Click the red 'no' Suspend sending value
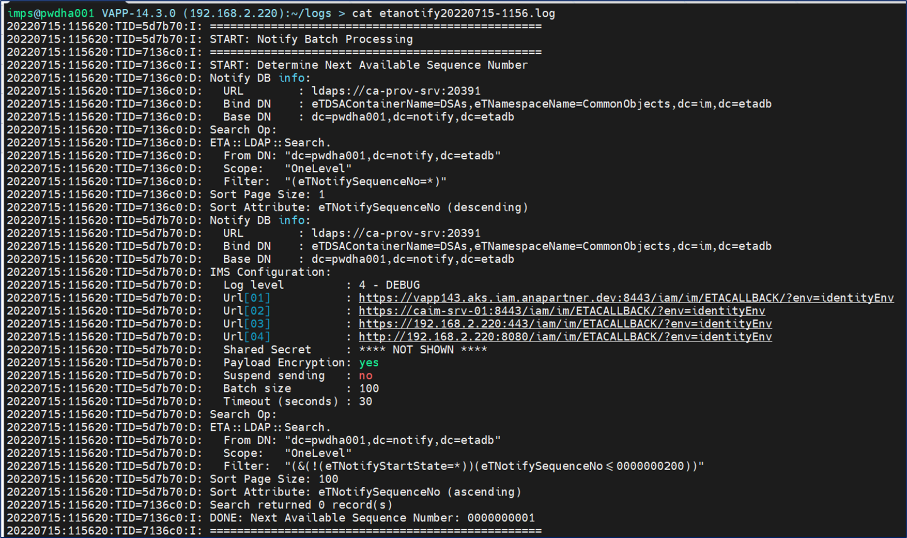The image size is (907, 538). 365,376
